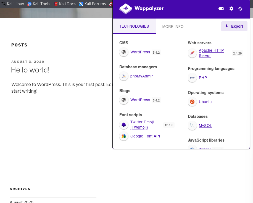Open the Kali Tools bookmark
This screenshot has height=203, width=253.
click(39, 4)
